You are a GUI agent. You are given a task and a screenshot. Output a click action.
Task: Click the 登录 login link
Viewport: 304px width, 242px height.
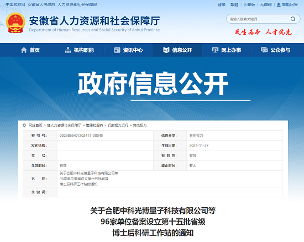click(222, 4)
